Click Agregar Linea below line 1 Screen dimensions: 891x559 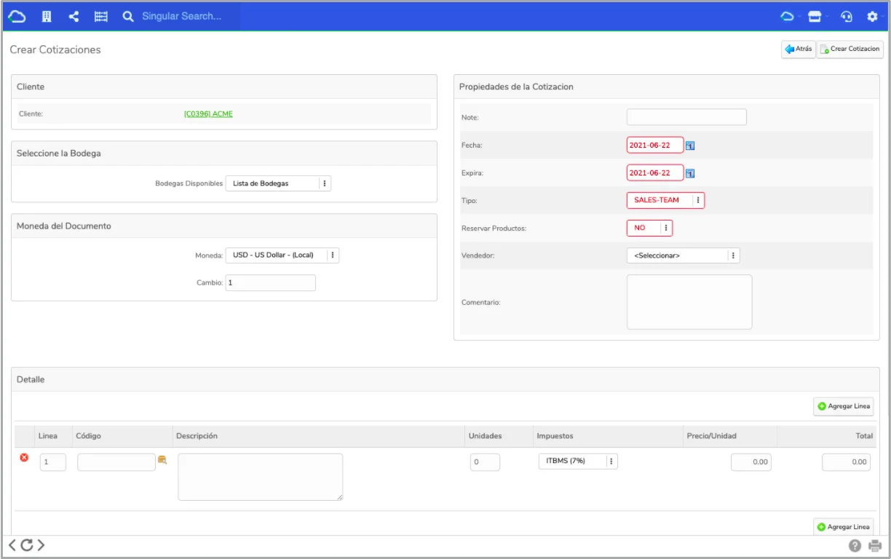[843, 526]
